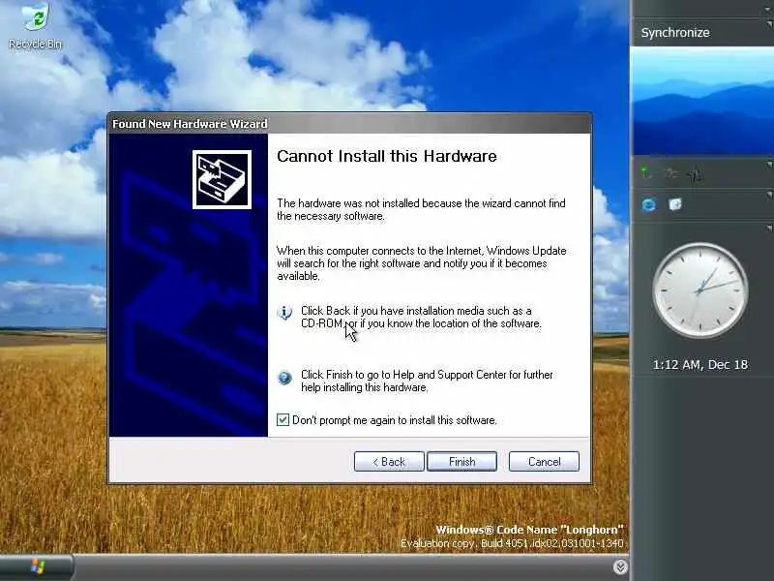Uncheck "Don't prompt me again to install this software"
Image resolution: width=774 pixels, height=581 pixels.
(283, 420)
